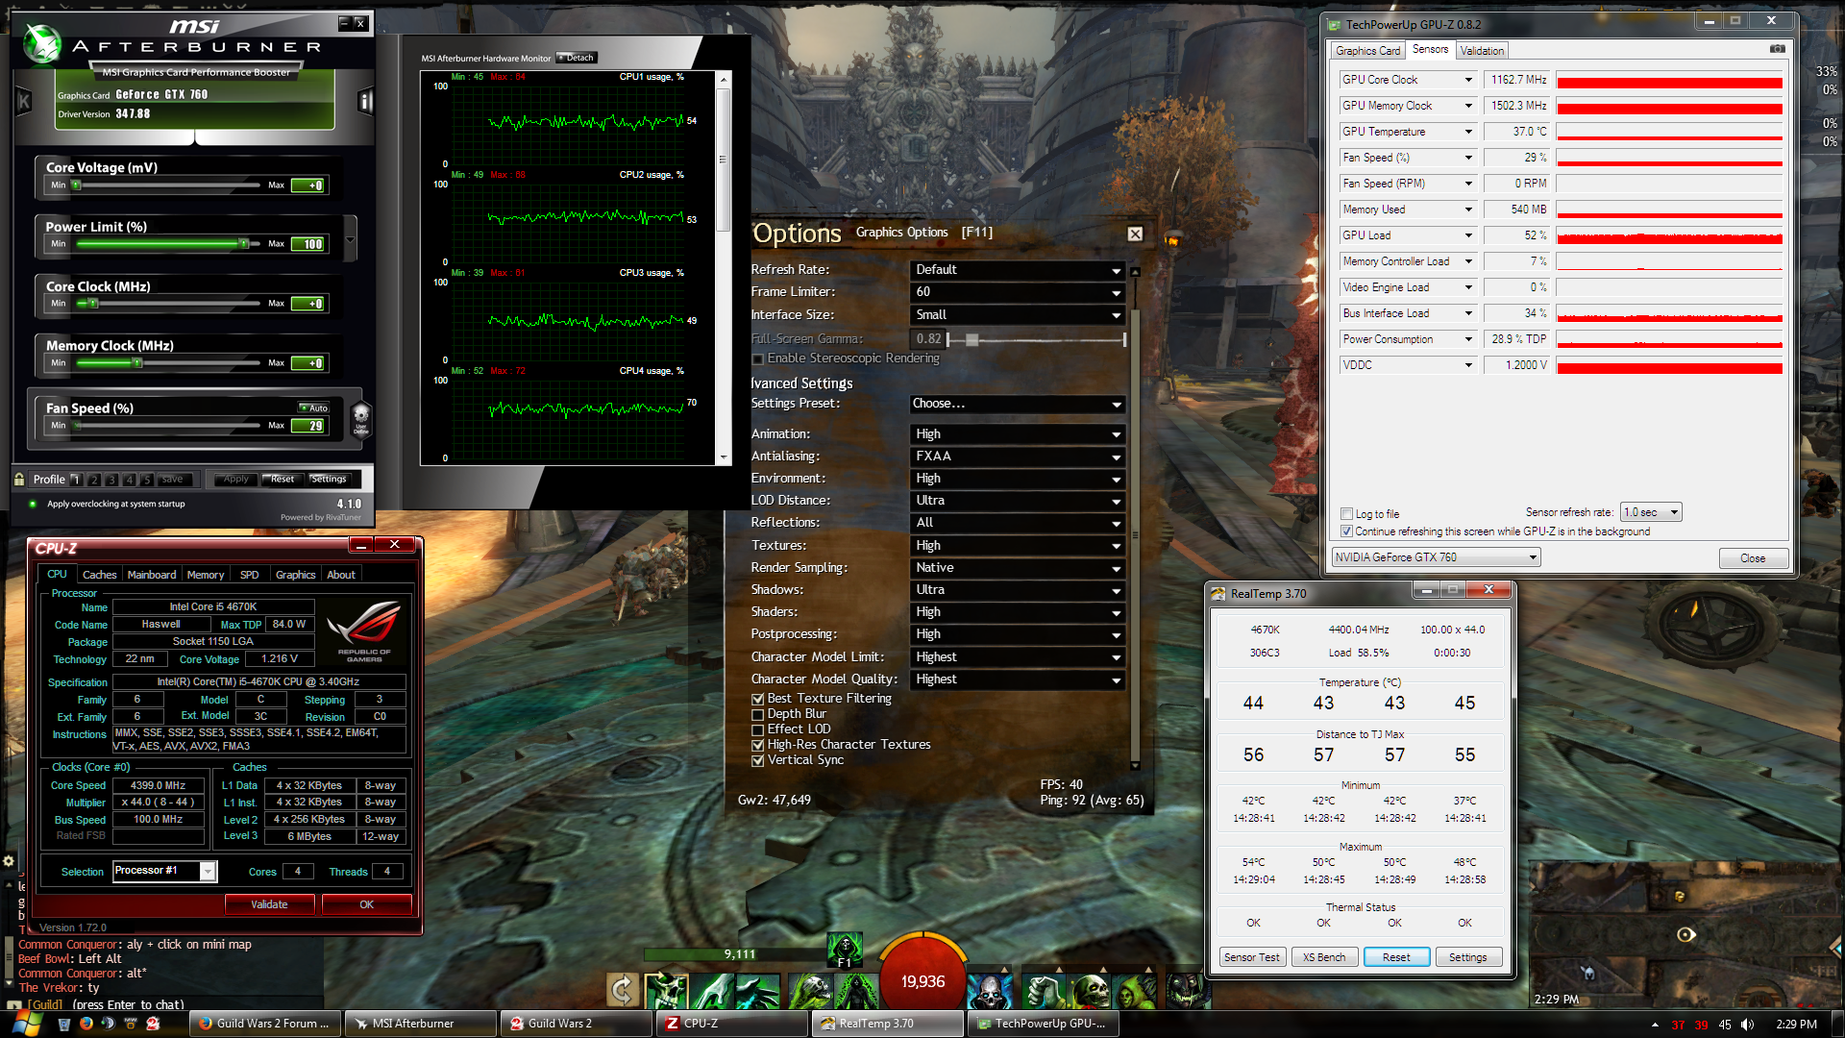Open GPU-Z Graphics Card tab

(1367, 51)
